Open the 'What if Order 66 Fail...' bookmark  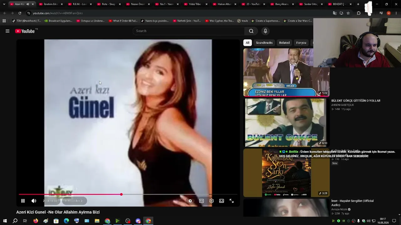pyautogui.click(x=123, y=21)
